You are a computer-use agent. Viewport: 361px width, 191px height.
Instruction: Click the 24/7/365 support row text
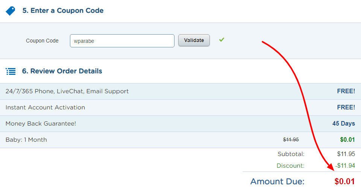pos(67,91)
